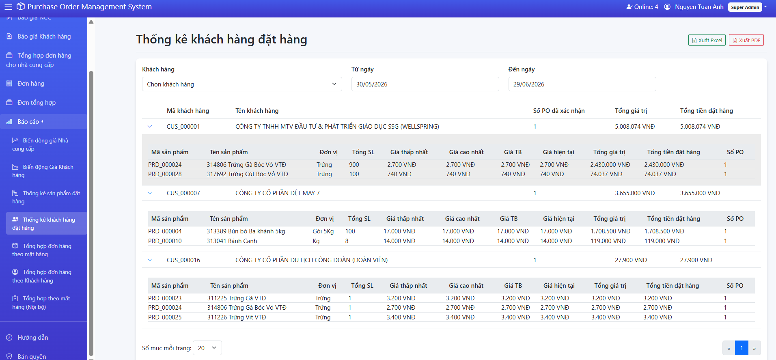The image size is (776, 360).
Task: Click the Hướng dẫn info icon
Action: click(x=9, y=338)
